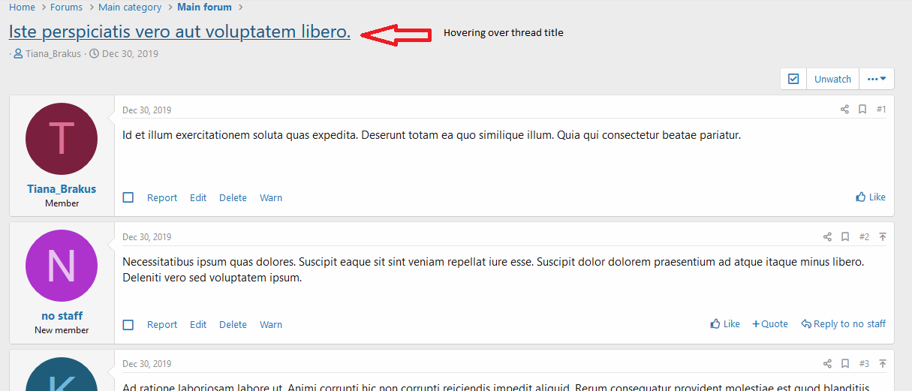912x391 pixels.
Task: Bookmark post #1 using bookmark icon
Action: [x=862, y=110]
